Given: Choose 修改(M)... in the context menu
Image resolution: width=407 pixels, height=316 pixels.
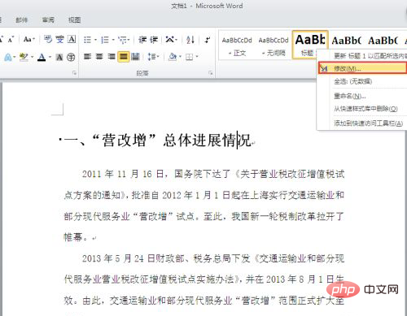Looking at the screenshot, I should pos(362,68).
